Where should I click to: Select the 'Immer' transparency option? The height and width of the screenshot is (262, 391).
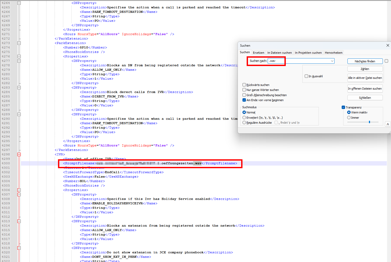click(349, 118)
